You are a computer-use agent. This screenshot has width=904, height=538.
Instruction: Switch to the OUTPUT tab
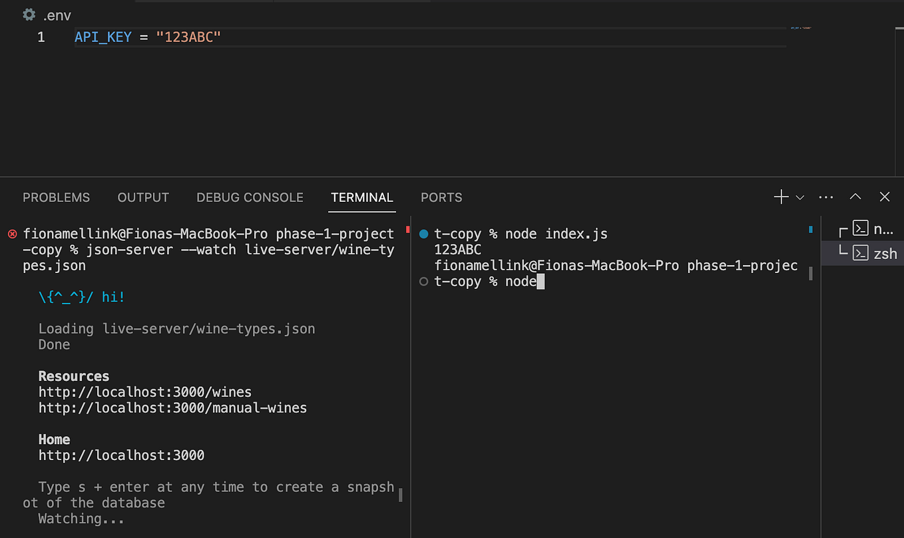click(142, 197)
